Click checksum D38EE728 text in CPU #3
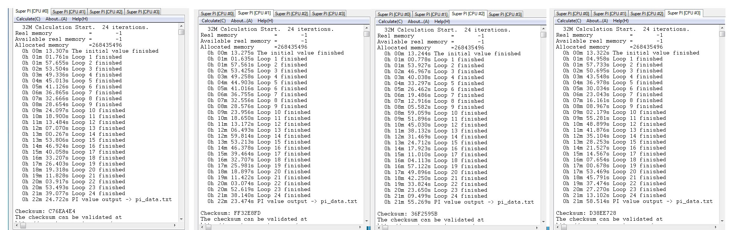This screenshot has height=230, width=734. point(586,213)
